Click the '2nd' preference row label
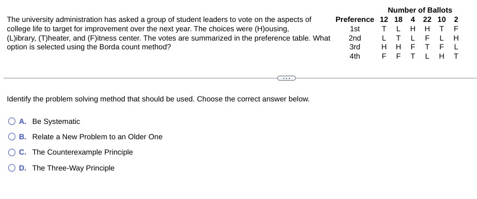This screenshot has height=199, width=477. [355, 38]
